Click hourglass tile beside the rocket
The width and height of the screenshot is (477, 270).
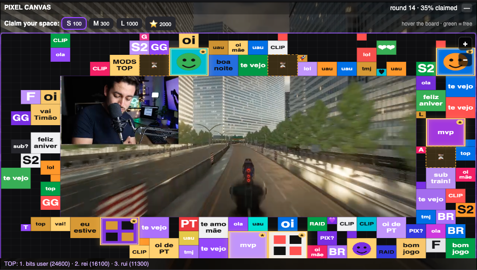[283, 65]
